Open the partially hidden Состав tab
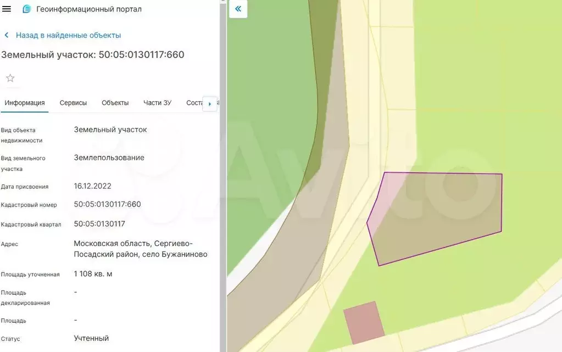Viewport: 562px width, 352px height. [194, 103]
